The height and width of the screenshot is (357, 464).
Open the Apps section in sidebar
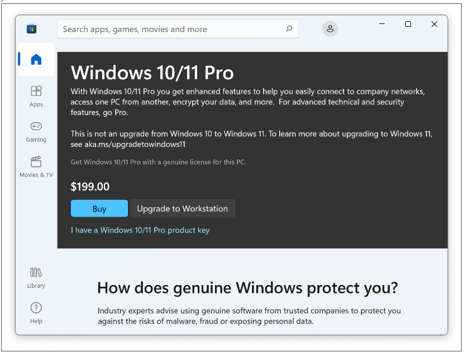click(36, 95)
